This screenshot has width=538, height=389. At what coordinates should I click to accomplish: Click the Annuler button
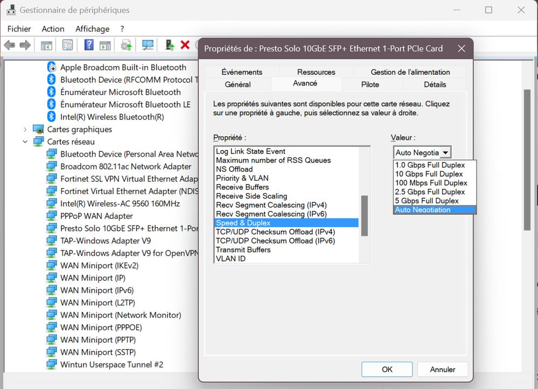tap(442, 370)
